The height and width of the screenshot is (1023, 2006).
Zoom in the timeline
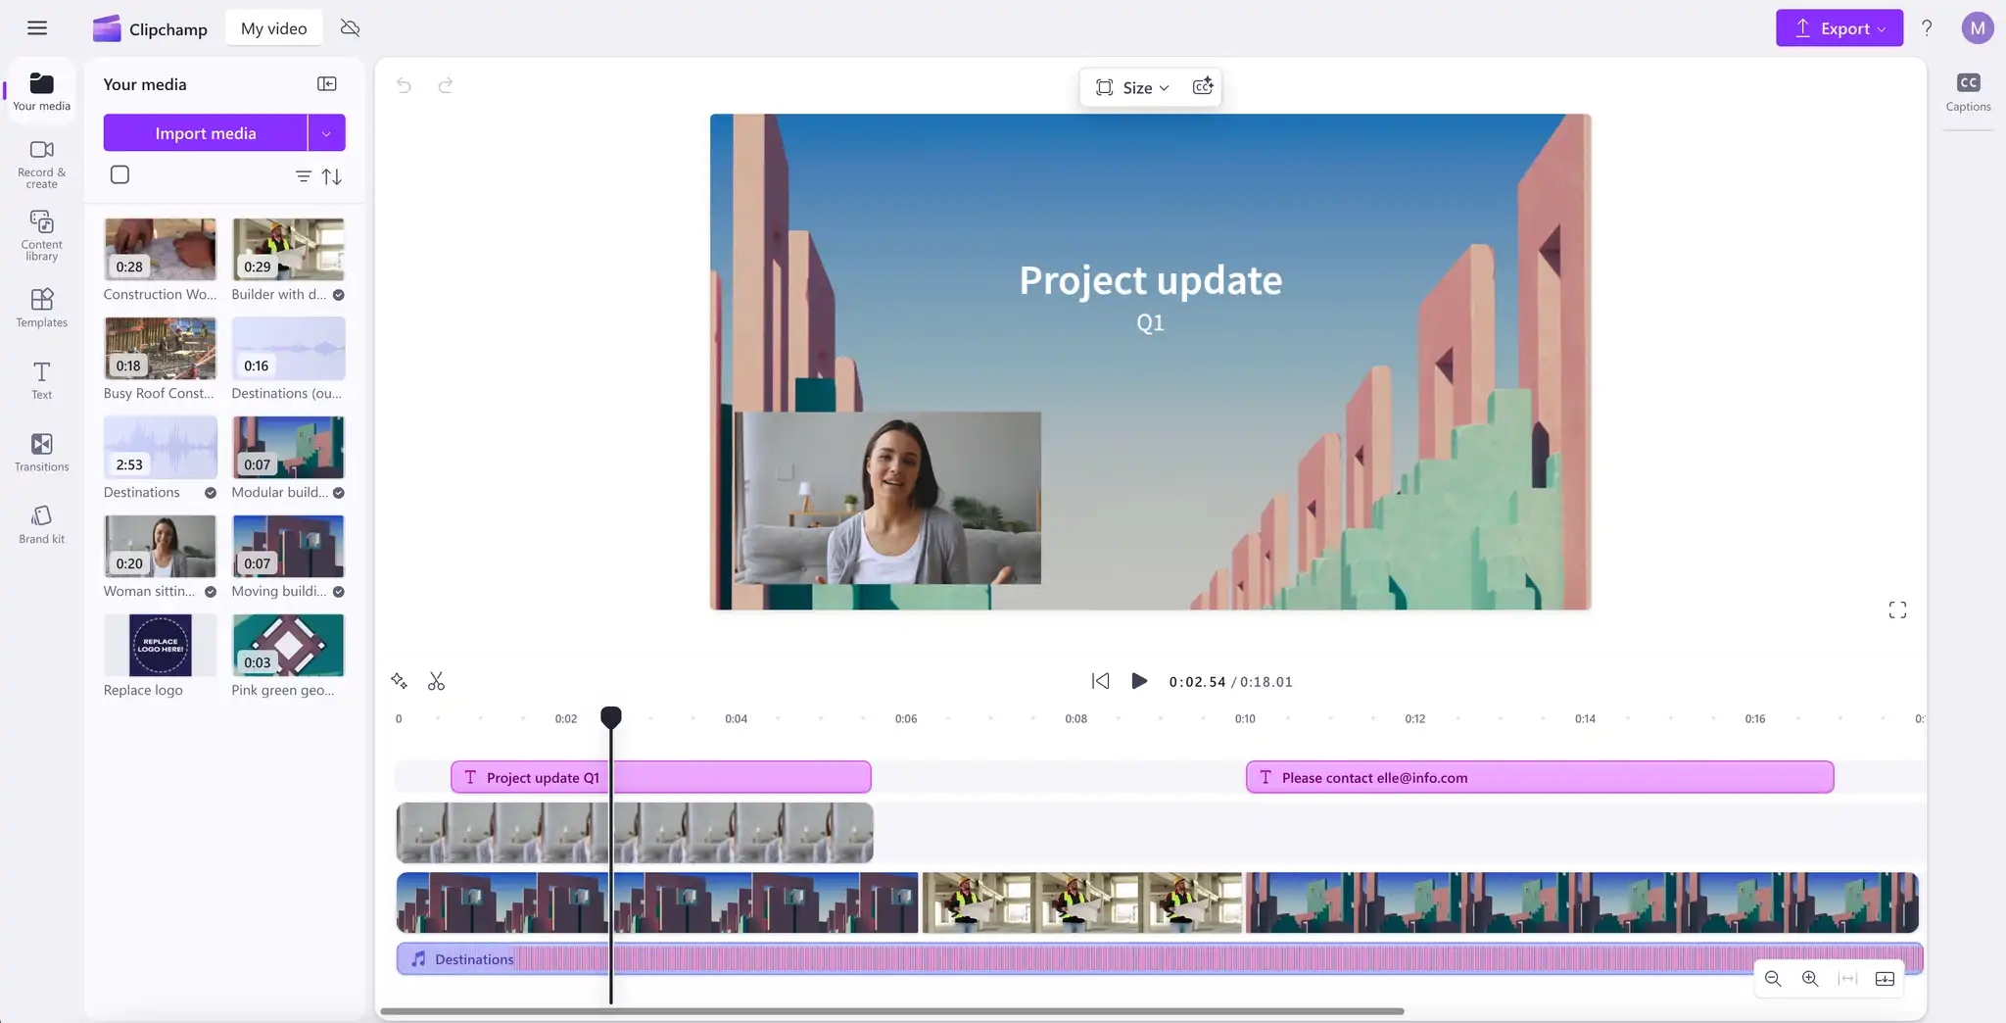point(1810,978)
